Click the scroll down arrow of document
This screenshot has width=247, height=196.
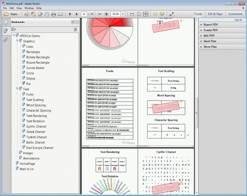click(196, 193)
